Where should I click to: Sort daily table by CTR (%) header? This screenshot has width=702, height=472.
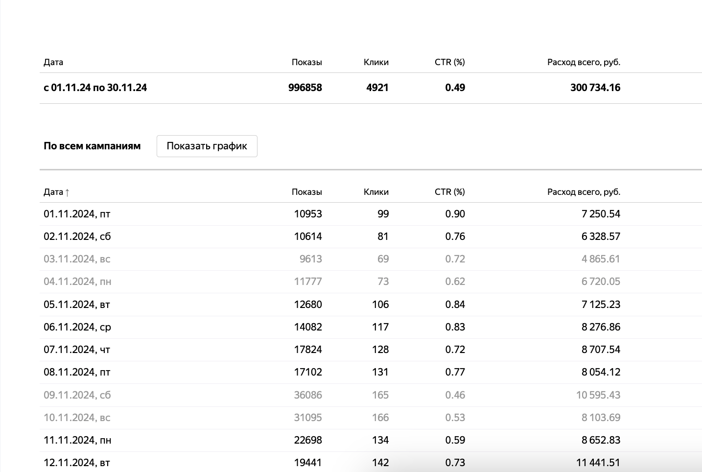point(449,192)
